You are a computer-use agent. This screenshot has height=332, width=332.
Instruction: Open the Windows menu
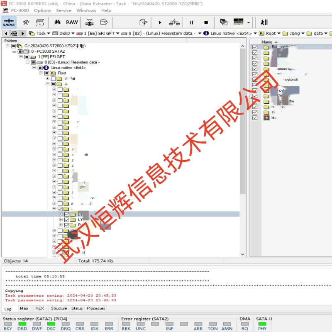pos(86,10)
